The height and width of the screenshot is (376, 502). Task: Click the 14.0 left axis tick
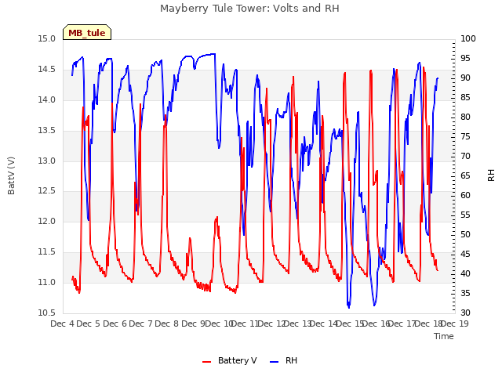pyautogui.click(x=47, y=99)
